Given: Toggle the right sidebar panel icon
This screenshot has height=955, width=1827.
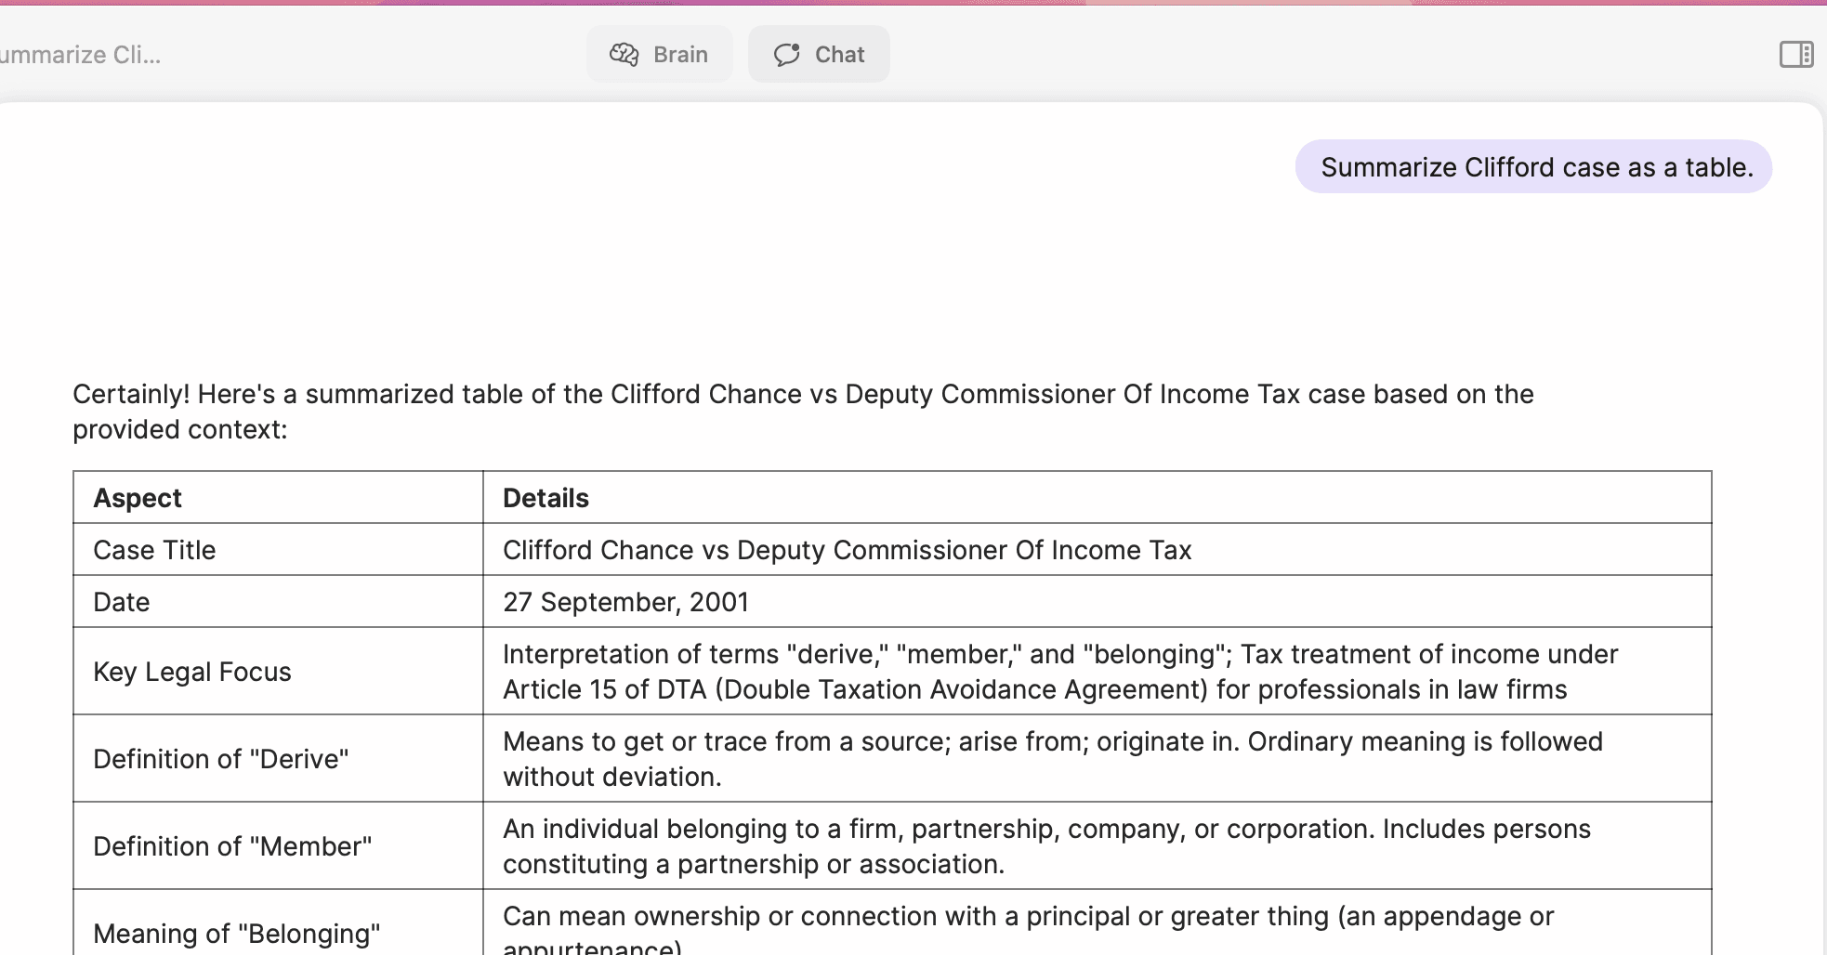Looking at the screenshot, I should pos(1795,55).
